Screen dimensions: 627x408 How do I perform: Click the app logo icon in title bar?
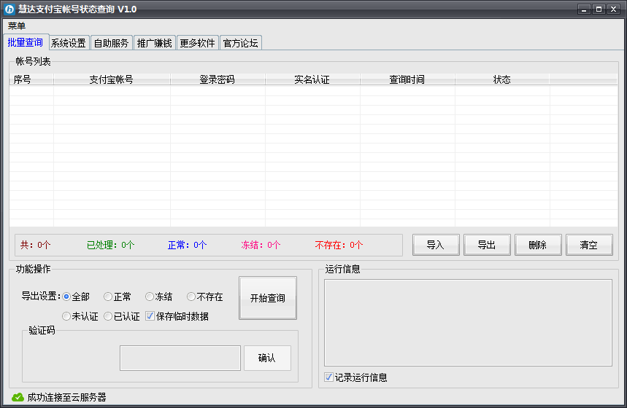click(x=9, y=9)
